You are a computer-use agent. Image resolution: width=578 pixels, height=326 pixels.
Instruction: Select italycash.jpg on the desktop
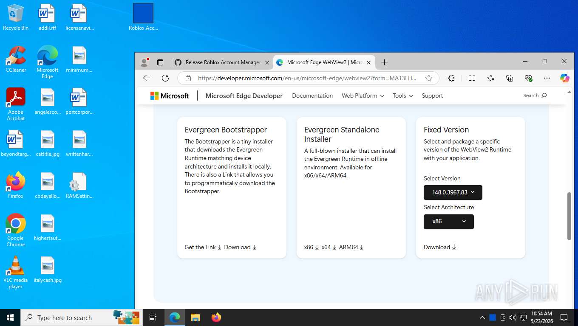pos(48,270)
